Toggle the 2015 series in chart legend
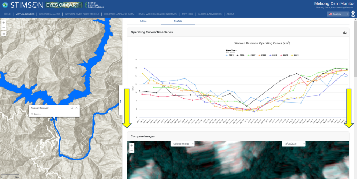The width and height of the screenshot is (357, 181). tap(229, 55)
